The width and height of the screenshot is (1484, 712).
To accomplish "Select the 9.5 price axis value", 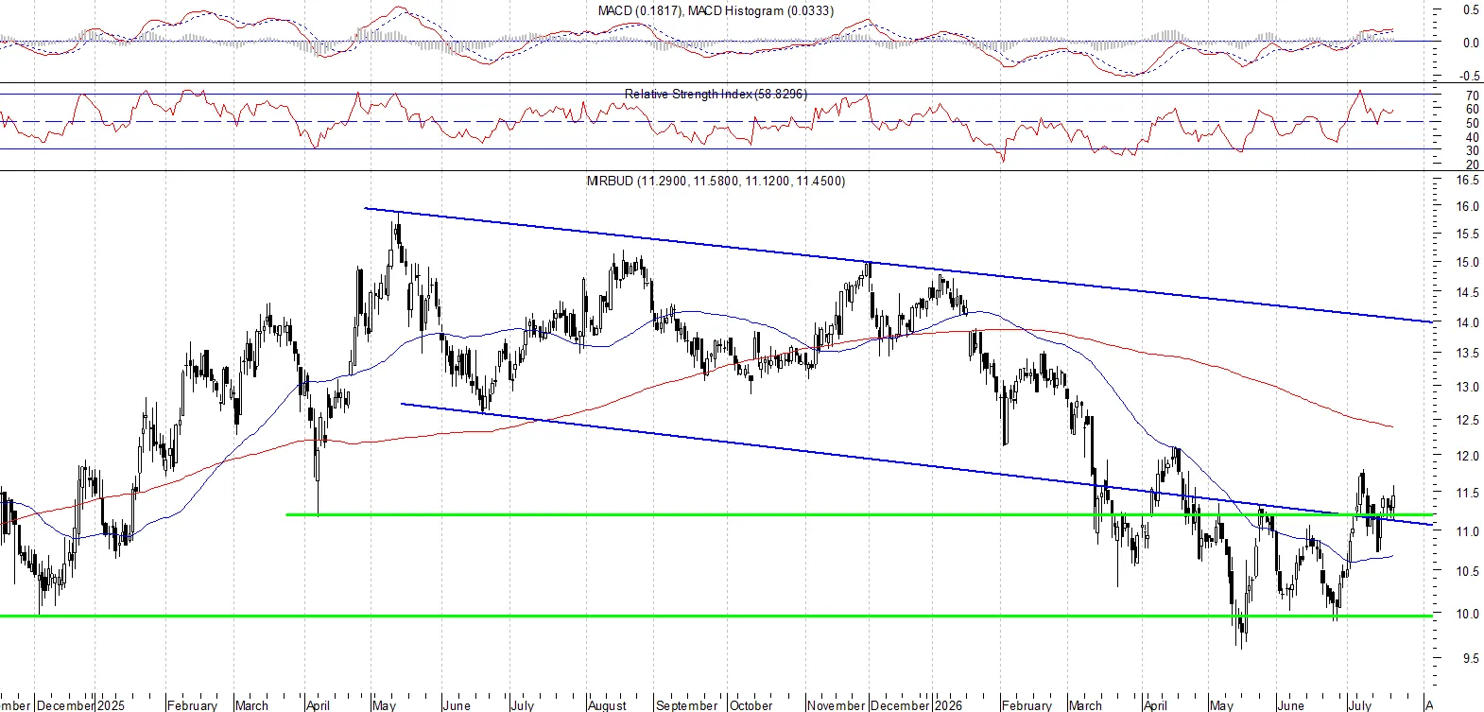I will 1471,658.
